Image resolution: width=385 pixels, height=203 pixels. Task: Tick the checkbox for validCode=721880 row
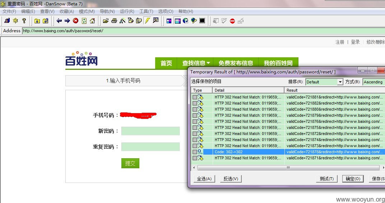pyautogui.click(x=195, y=110)
